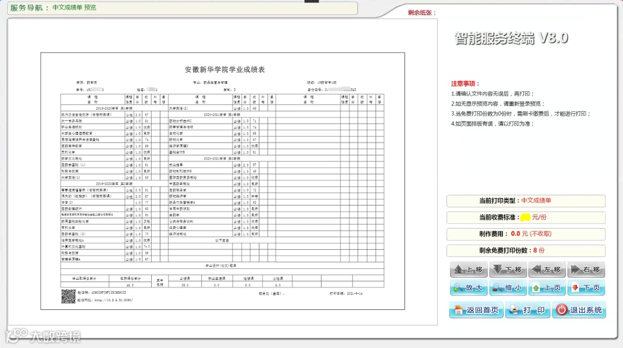Click the printer icon on 打印
Viewport: 623px width, 348px height.
click(x=514, y=310)
